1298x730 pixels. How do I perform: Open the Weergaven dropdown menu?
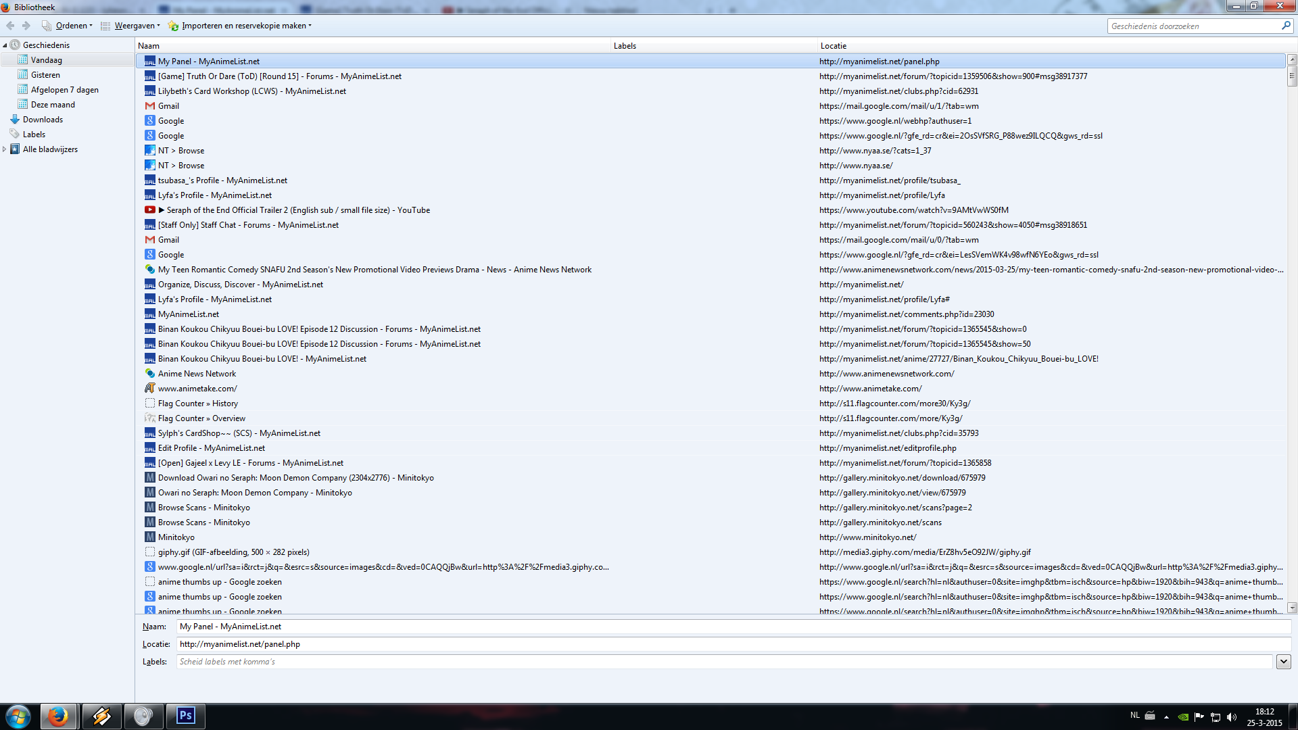click(x=137, y=26)
